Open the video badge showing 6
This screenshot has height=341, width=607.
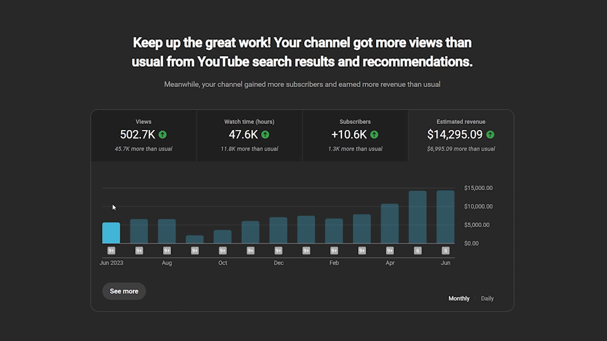[x=418, y=251]
